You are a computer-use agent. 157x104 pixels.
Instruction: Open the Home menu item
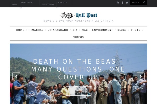[x=20, y=30]
